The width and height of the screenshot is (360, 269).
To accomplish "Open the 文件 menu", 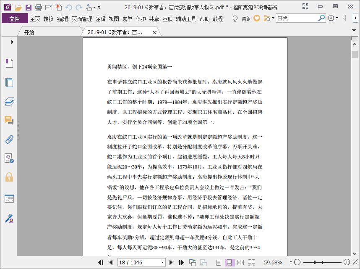I will tap(15, 18).
